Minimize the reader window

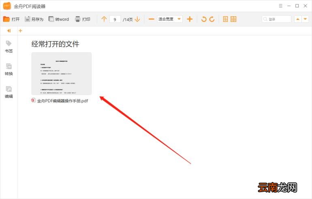289,6
